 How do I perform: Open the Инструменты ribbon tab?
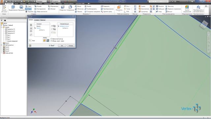click(x=32, y=4)
